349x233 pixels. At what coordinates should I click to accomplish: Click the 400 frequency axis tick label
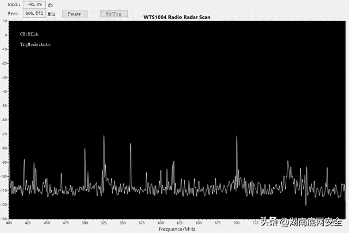tap(9, 223)
